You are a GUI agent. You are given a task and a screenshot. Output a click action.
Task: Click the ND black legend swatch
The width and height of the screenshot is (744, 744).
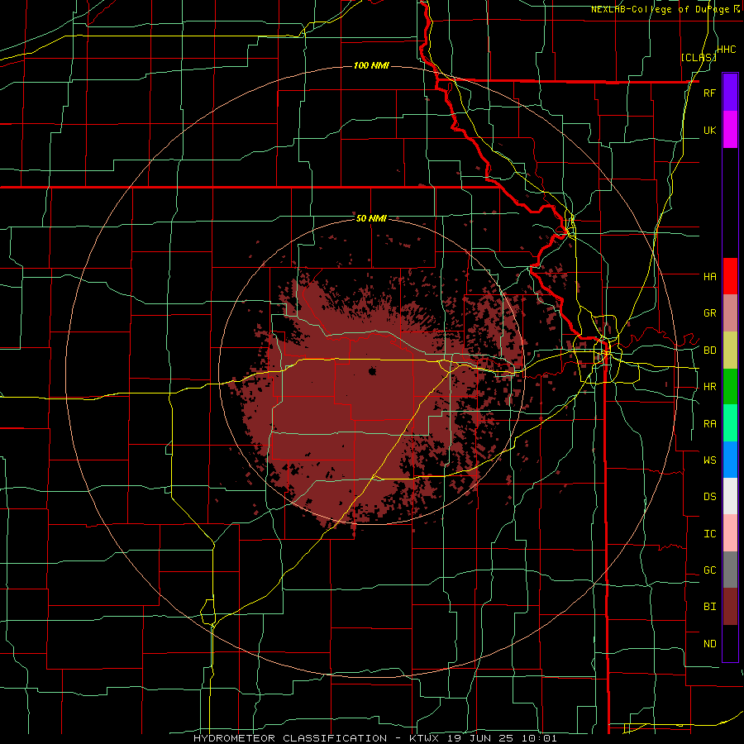click(x=730, y=643)
